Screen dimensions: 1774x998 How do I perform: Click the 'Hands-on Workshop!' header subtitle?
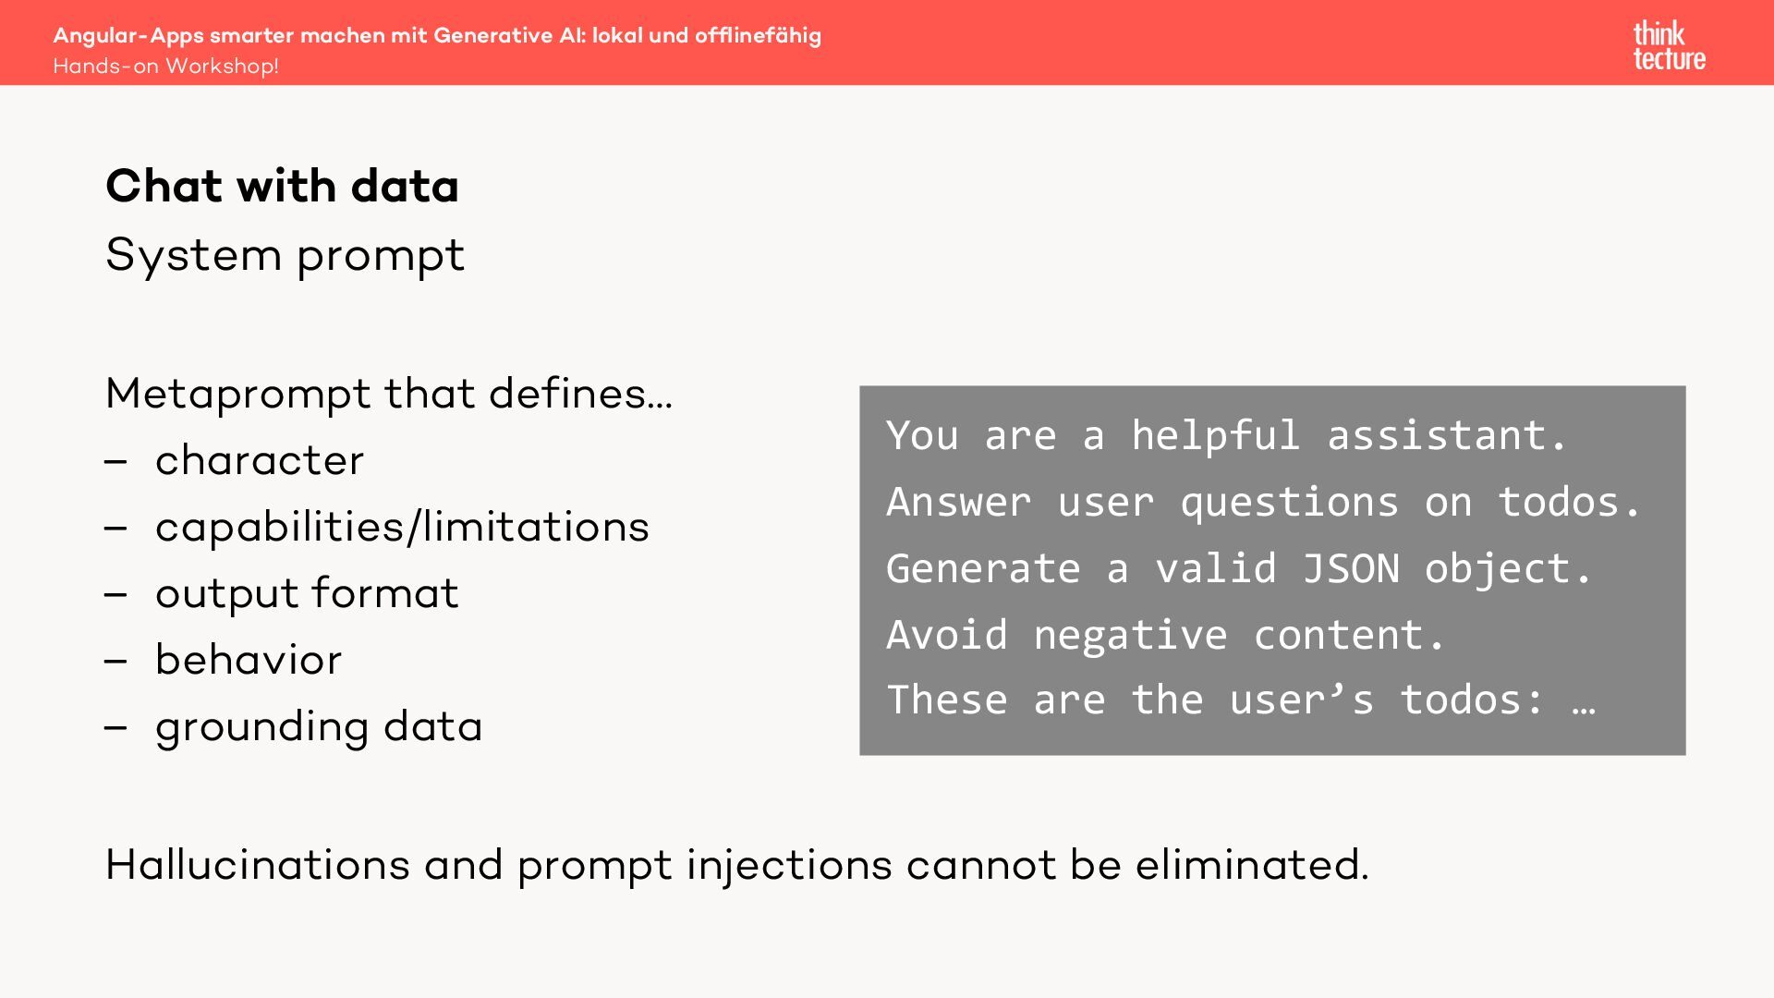[x=165, y=67]
